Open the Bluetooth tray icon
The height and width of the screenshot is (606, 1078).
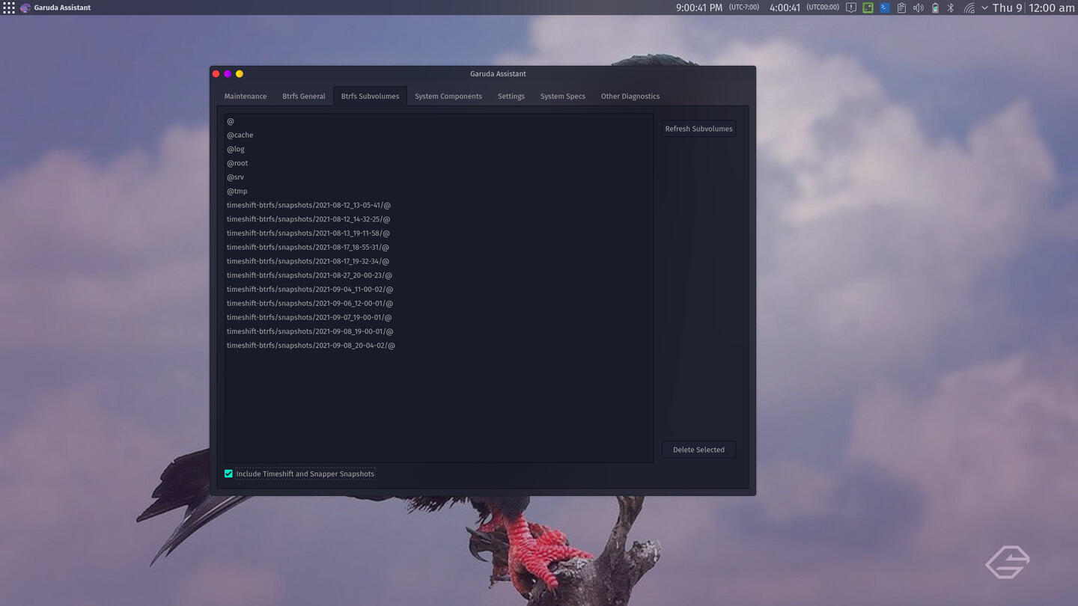click(x=951, y=7)
